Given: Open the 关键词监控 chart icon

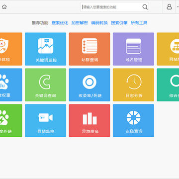Looking at the screenshot, I should pos(46,46).
